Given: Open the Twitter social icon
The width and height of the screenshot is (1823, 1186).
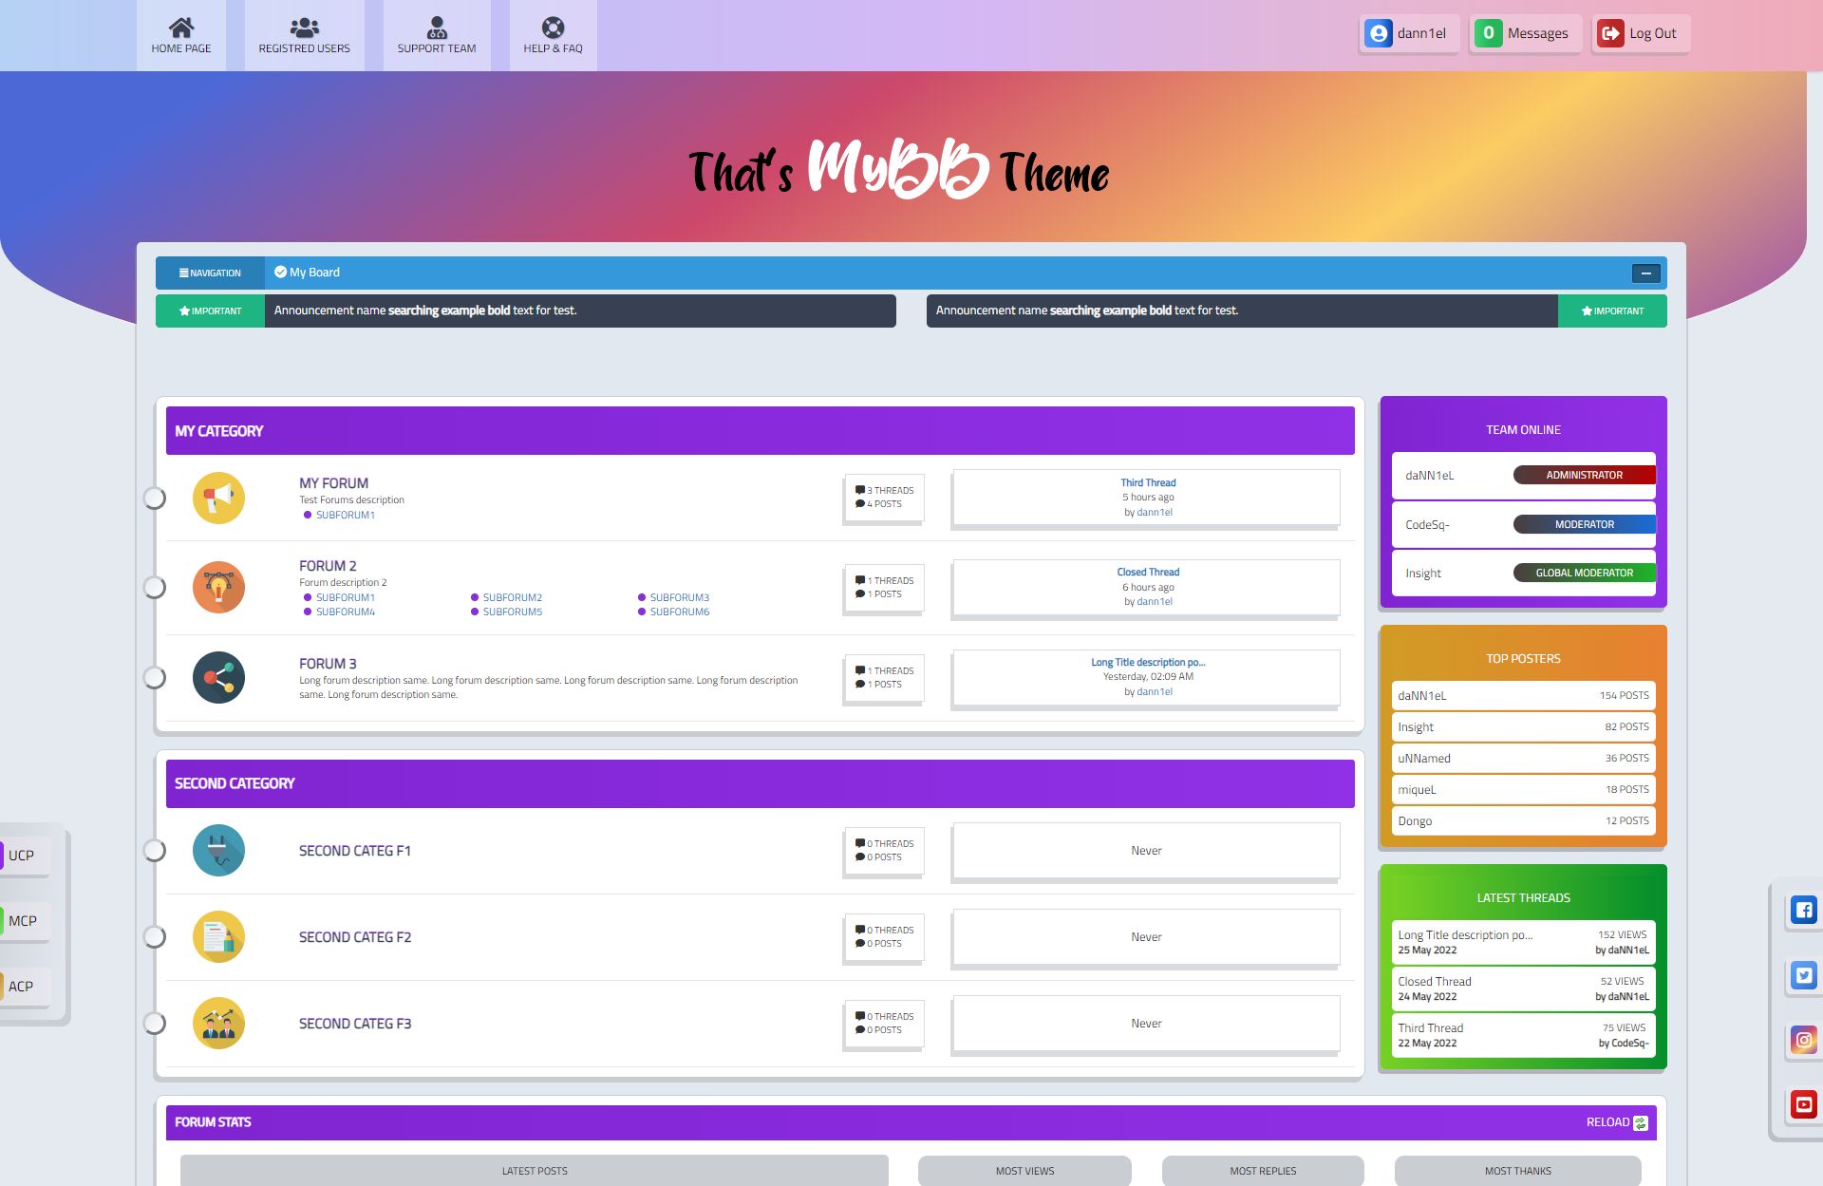Looking at the screenshot, I should click(x=1803, y=975).
